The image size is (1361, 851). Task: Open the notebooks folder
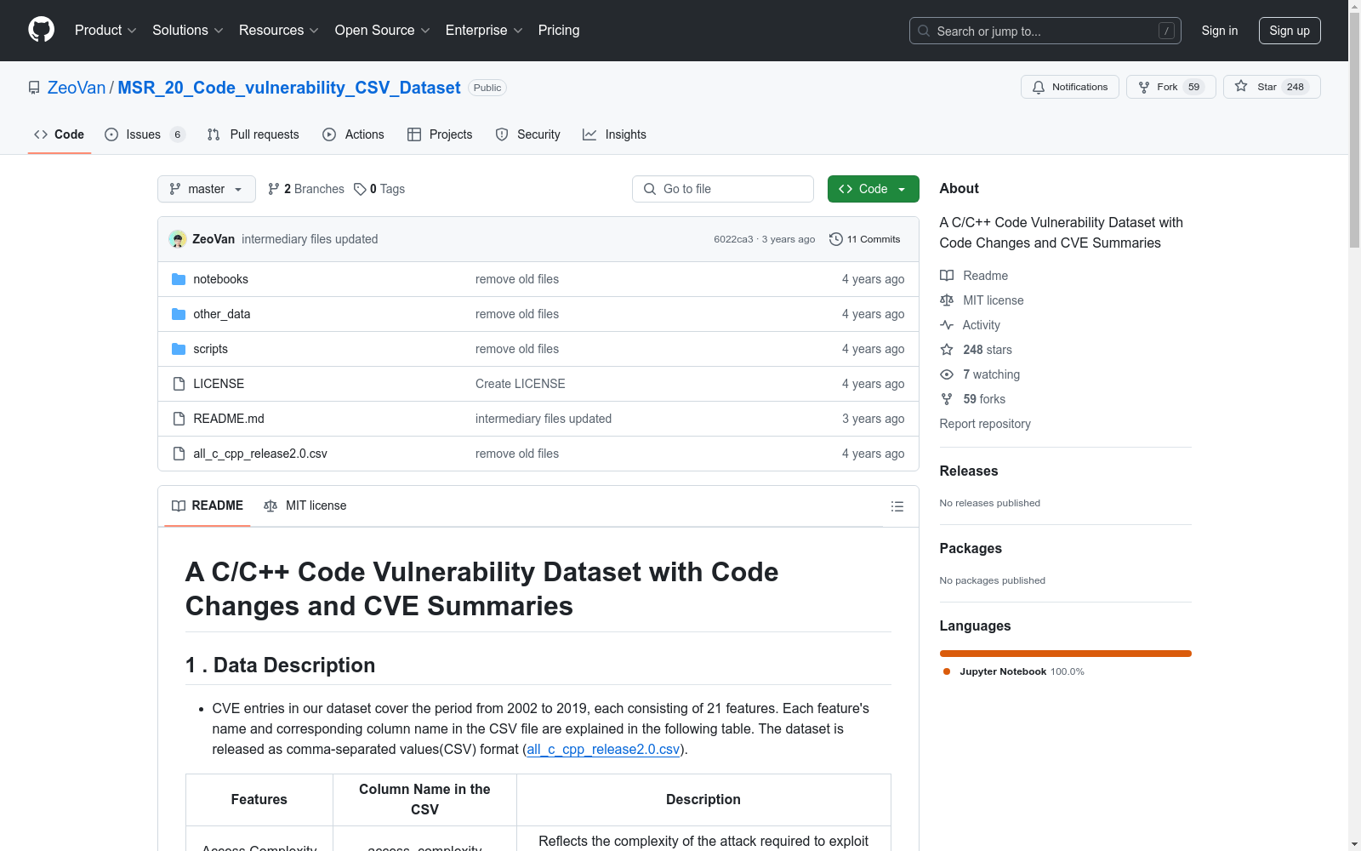[220, 279]
